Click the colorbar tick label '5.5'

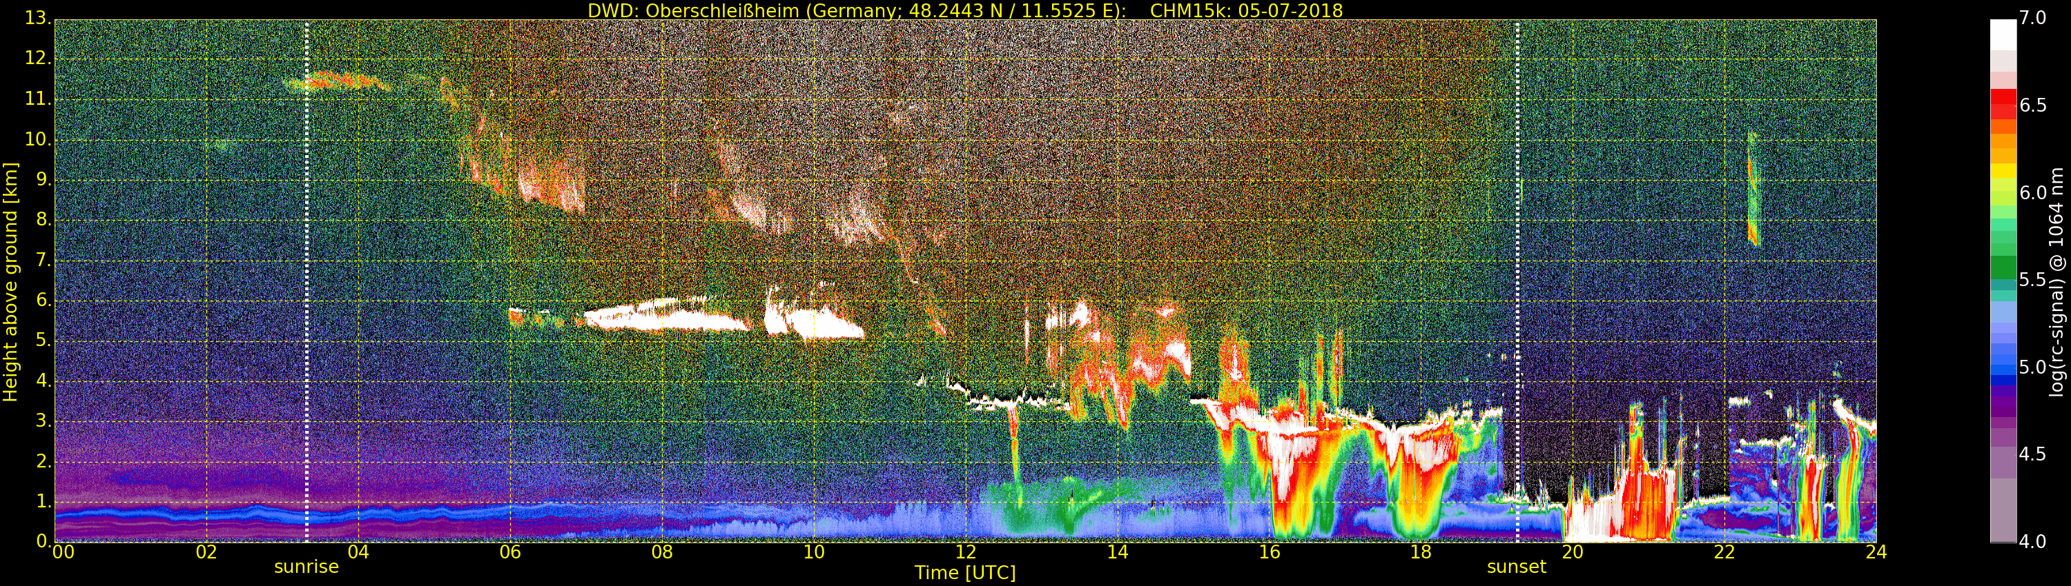pos(2032,279)
